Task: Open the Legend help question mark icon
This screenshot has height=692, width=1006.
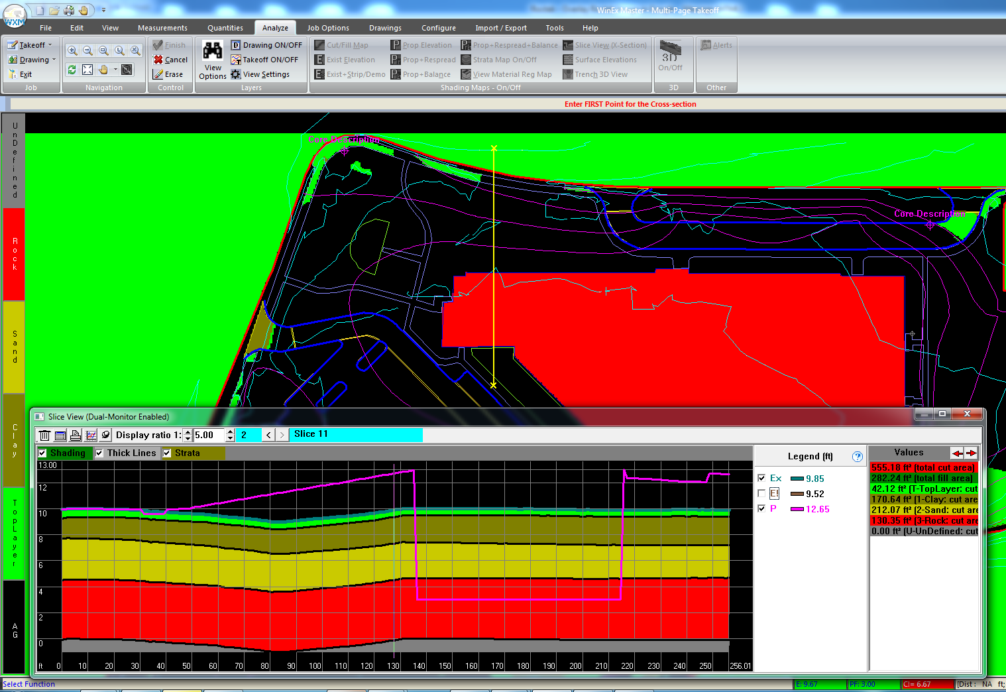Action: 857,457
